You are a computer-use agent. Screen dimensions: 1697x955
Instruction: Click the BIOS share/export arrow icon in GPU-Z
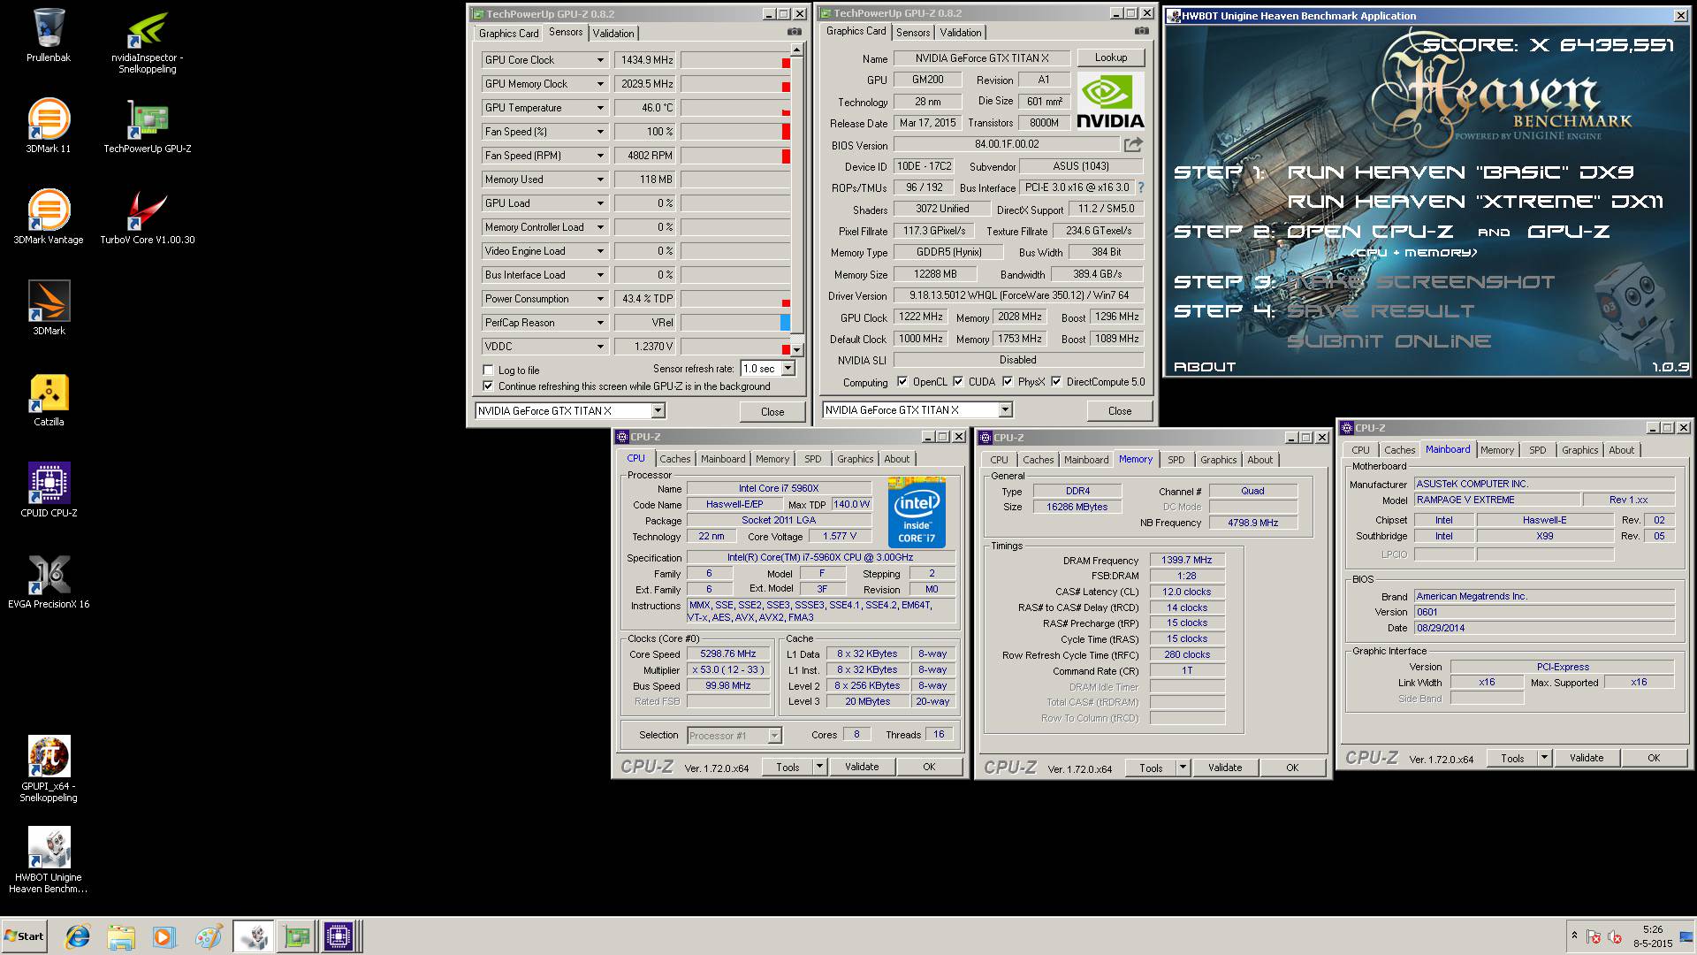(1133, 144)
